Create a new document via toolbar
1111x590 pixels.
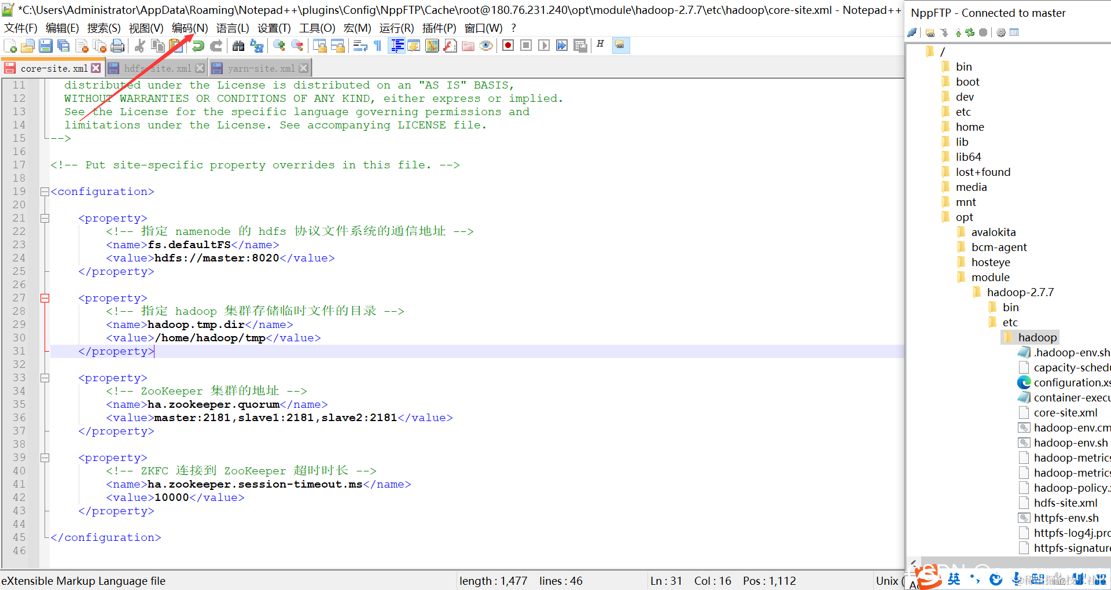[x=10, y=46]
